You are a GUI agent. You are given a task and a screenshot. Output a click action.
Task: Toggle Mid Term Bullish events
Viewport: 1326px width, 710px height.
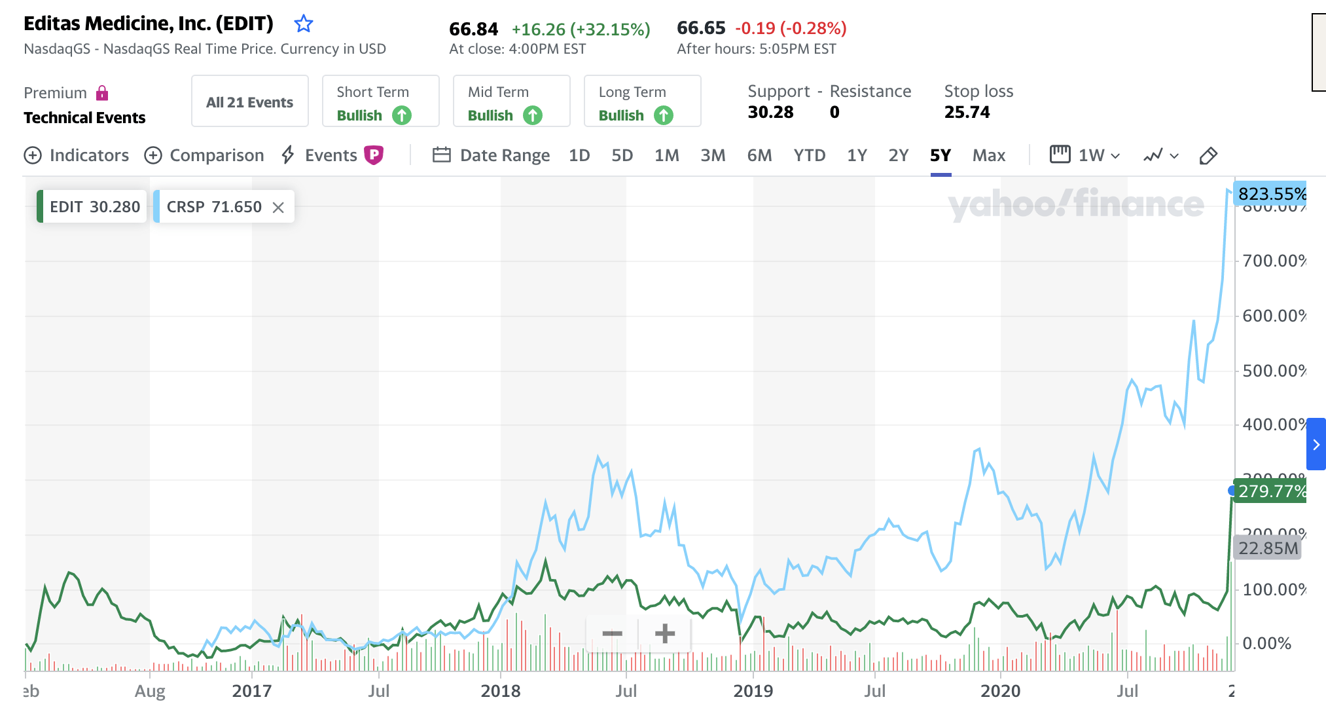[511, 102]
